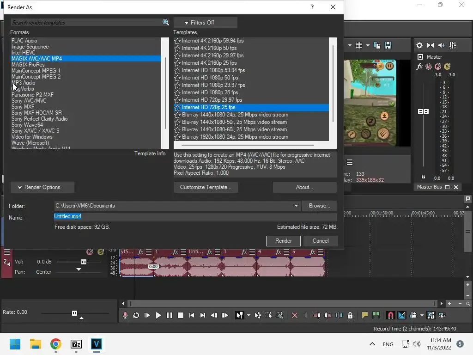Image resolution: width=473 pixels, height=355 pixels.
Task: Toggle loop playback icon in transport bar
Action: point(136,315)
